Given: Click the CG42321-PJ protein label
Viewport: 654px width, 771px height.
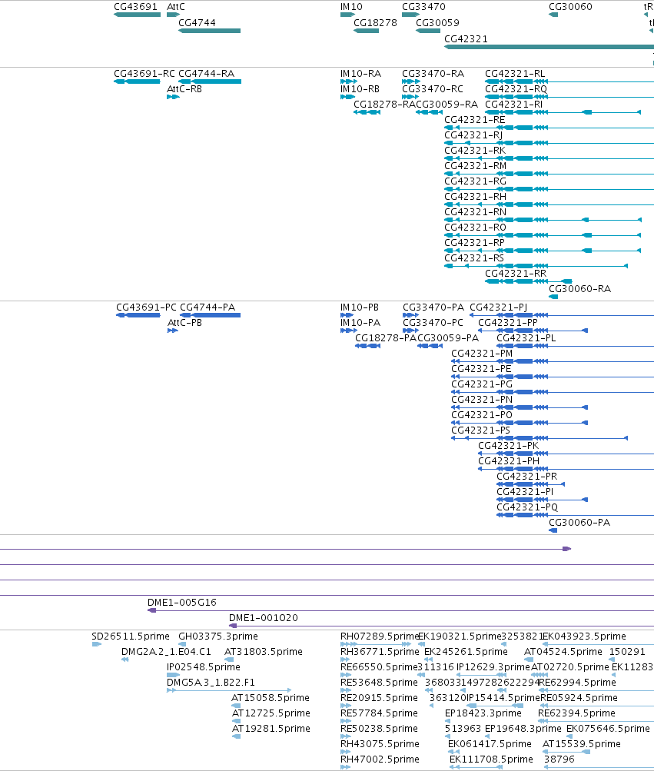Looking at the screenshot, I should 499,307.
